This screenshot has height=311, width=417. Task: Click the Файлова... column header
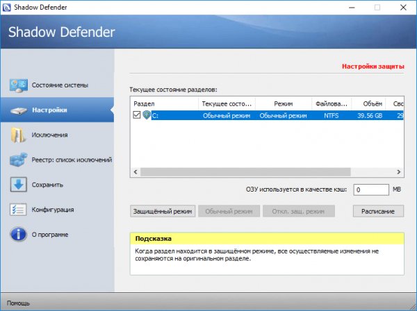click(332, 103)
